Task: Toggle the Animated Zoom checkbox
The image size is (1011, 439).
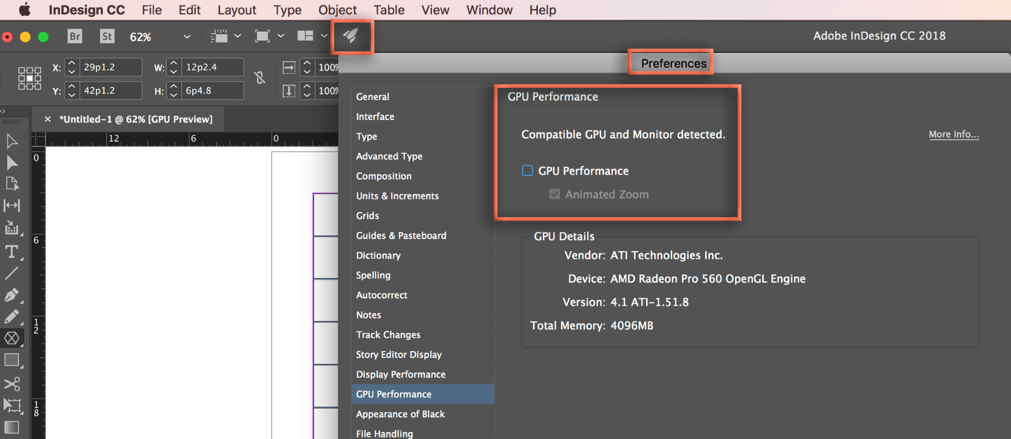Action: pyautogui.click(x=554, y=194)
